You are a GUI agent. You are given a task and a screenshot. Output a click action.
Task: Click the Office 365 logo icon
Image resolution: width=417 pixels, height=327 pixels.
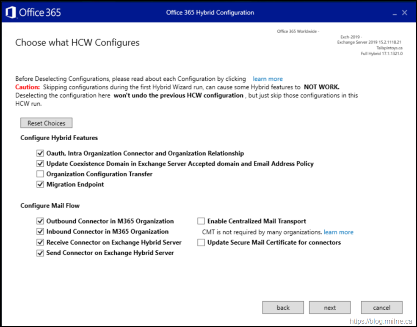coord(11,12)
